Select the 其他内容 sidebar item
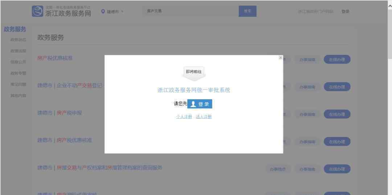392x195 pixels. point(18,96)
